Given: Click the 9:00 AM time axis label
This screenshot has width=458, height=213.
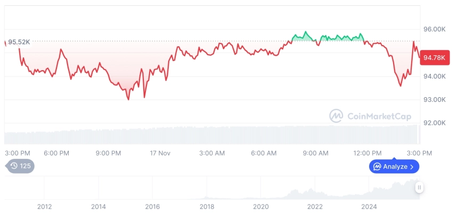Looking at the screenshot, I should pyautogui.click(x=316, y=153).
